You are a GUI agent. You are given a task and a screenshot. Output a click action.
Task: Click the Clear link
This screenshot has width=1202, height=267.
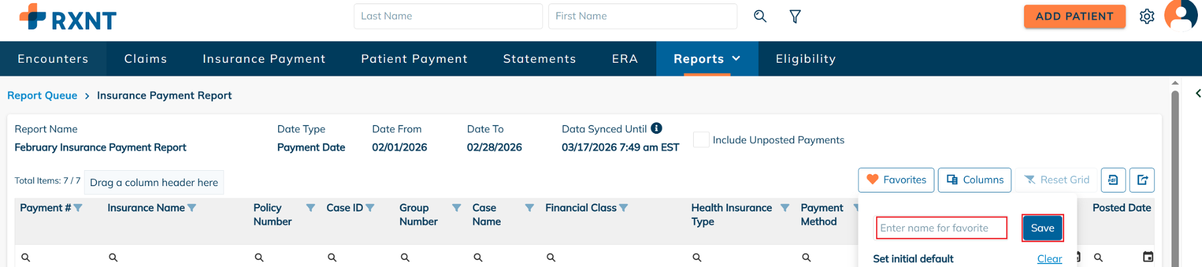pos(1049,259)
